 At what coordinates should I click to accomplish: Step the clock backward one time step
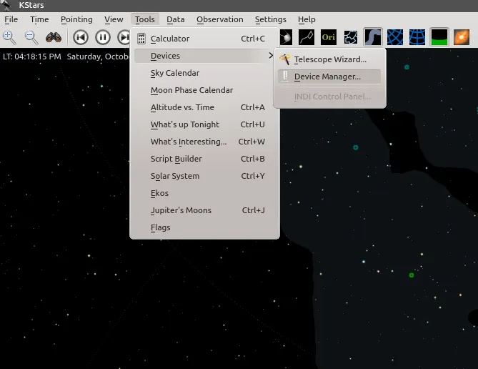pos(81,37)
